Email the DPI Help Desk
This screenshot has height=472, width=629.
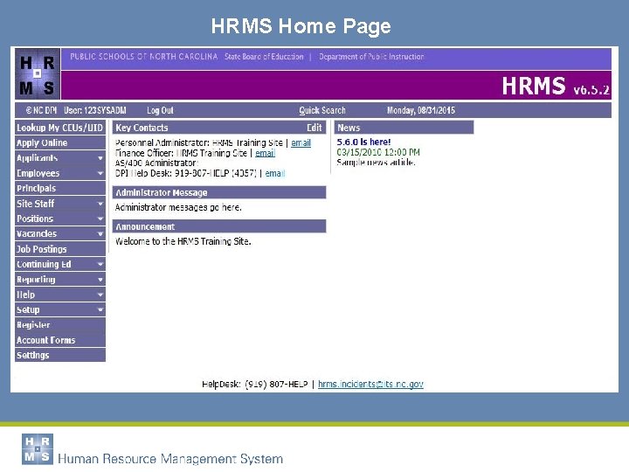pos(275,173)
